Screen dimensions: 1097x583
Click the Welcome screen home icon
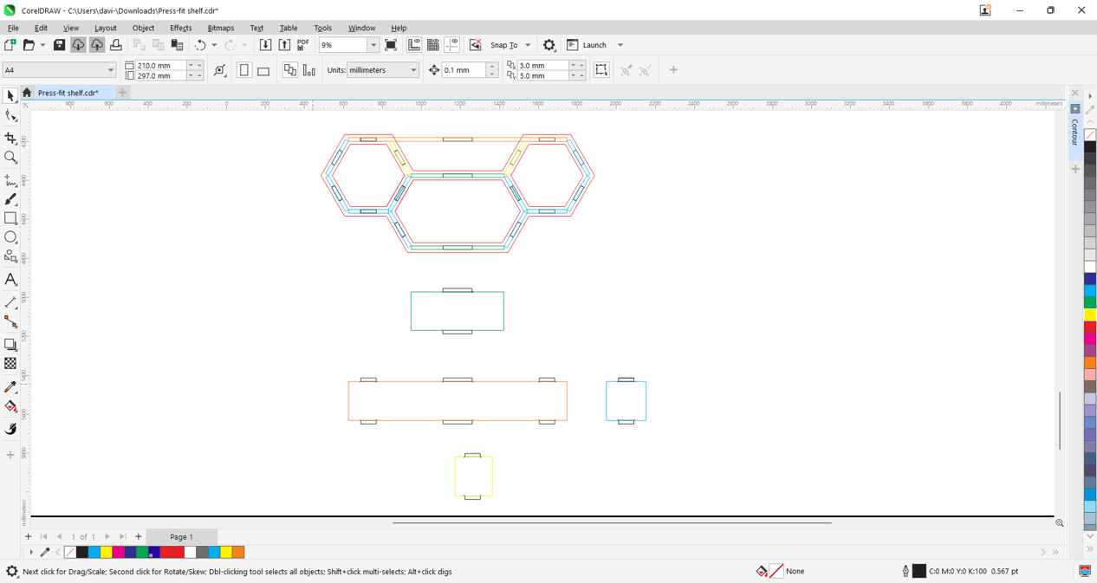[27, 93]
